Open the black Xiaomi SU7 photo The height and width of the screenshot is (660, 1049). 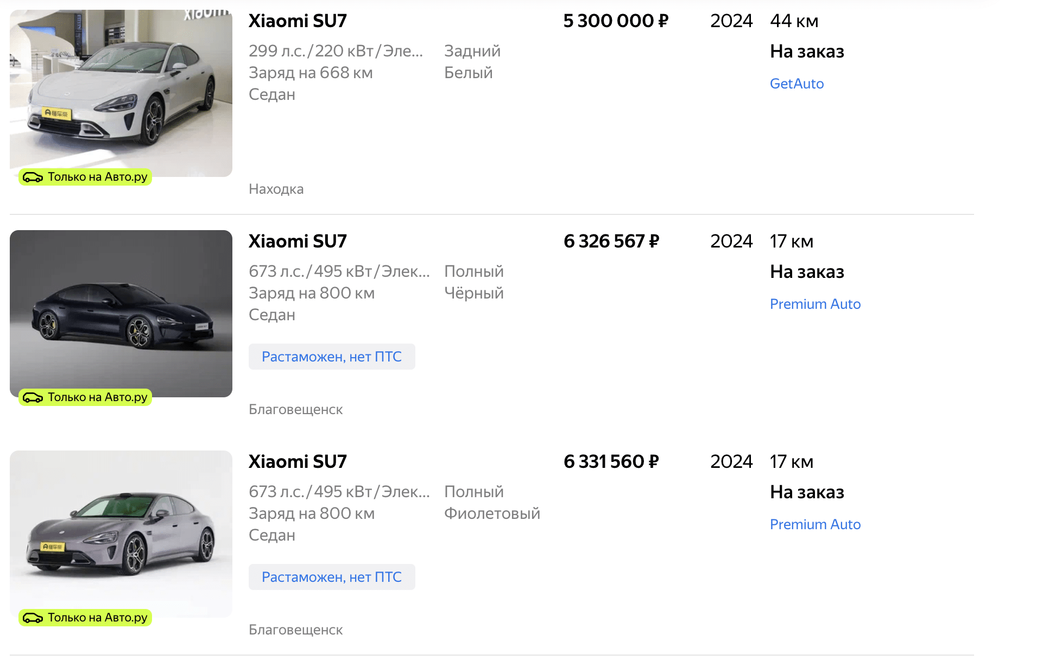pos(121,313)
